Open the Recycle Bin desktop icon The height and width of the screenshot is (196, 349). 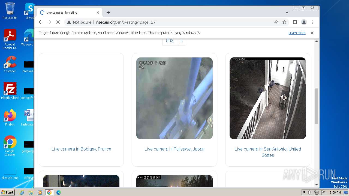click(10, 11)
